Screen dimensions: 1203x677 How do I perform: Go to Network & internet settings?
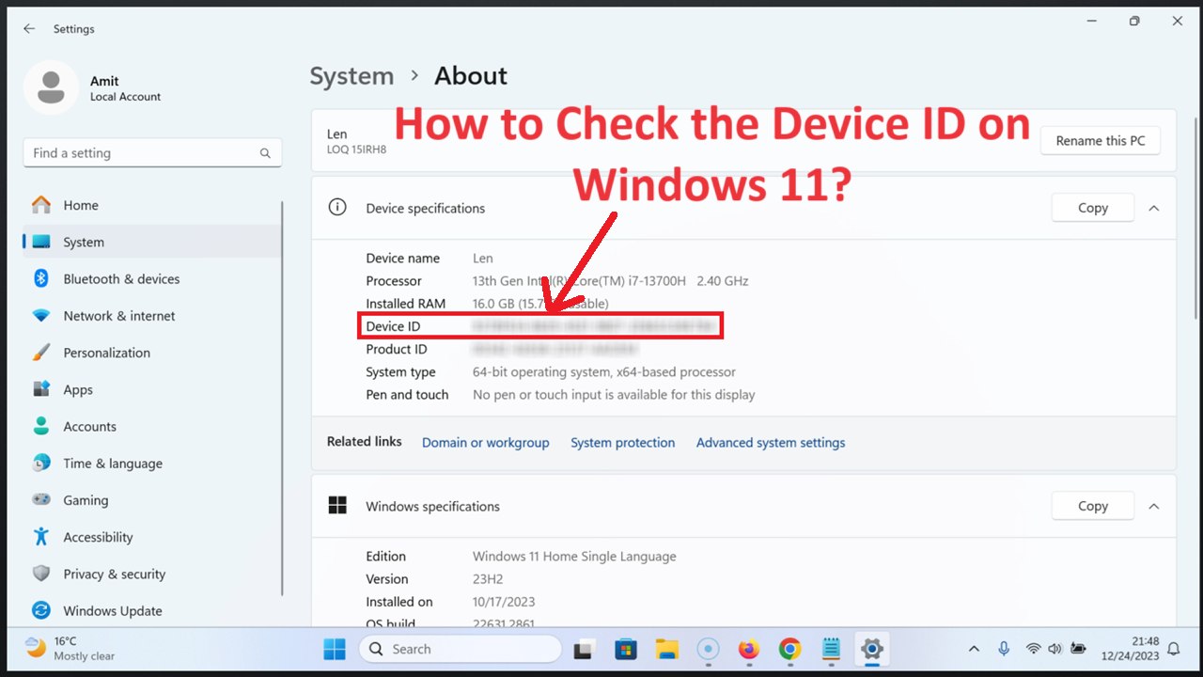(x=150, y=316)
